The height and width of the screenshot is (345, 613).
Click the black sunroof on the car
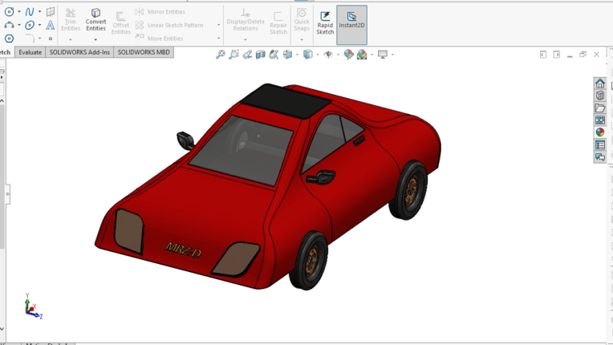click(x=286, y=101)
